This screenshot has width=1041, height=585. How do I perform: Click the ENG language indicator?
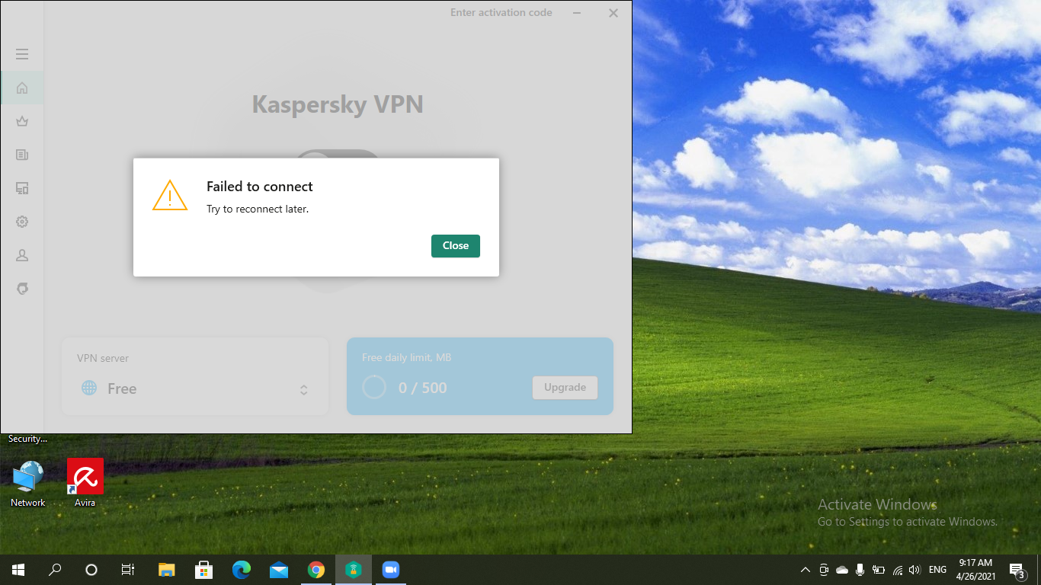point(938,570)
